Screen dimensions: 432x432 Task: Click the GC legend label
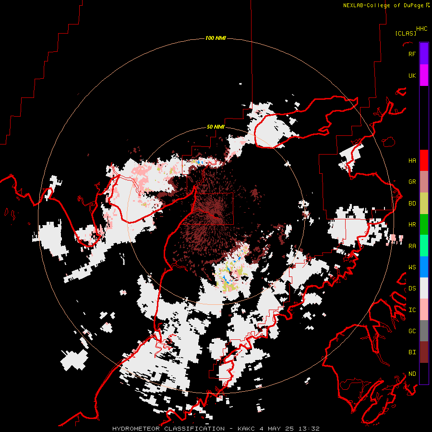click(412, 331)
